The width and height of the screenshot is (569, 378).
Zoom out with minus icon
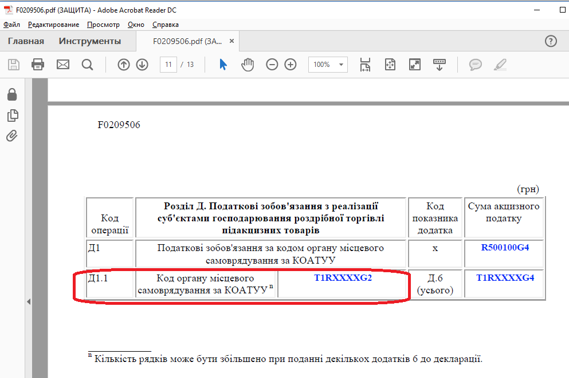pyautogui.click(x=272, y=65)
